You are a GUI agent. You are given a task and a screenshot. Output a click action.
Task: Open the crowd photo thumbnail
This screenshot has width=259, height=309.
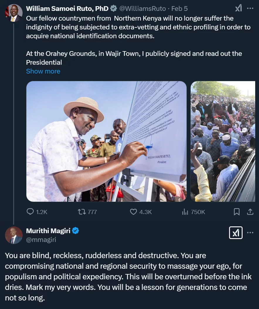[223, 141]
